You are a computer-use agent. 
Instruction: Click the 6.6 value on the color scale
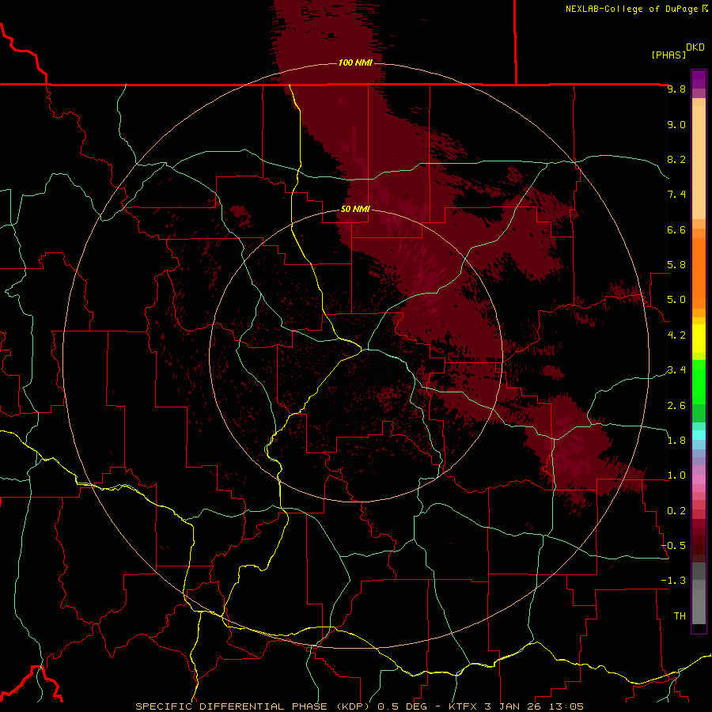coord(676,229)
